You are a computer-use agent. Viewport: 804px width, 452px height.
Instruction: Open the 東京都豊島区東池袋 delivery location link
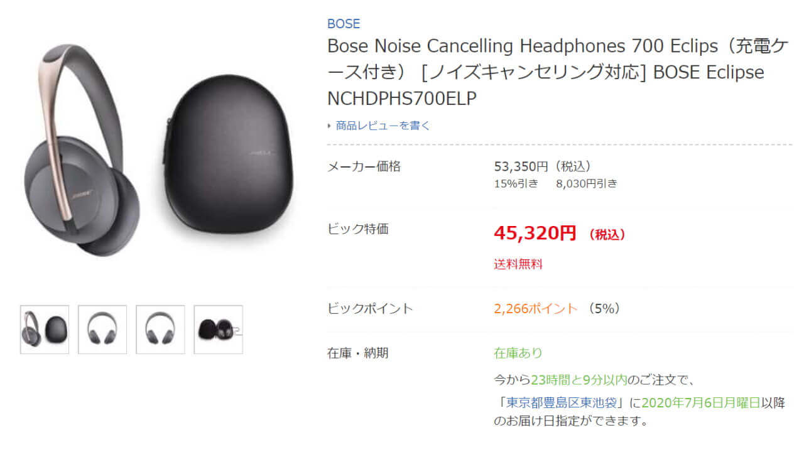click(566, 402)
